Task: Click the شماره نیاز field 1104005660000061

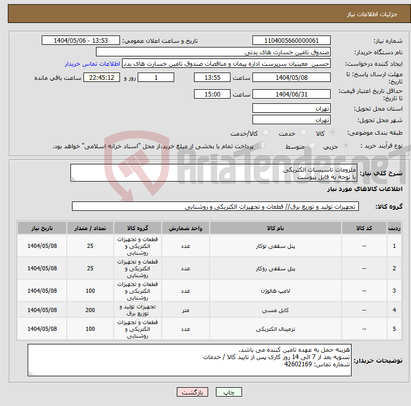Action: point(291,40)
